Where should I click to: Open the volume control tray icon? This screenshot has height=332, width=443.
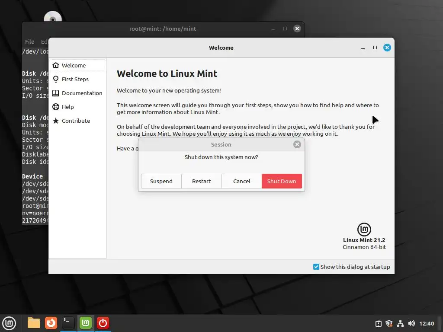tap(412, 323)
